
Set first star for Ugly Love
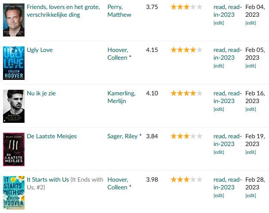coord(173,50)
